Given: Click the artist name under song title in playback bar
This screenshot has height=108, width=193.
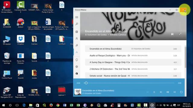Looking at the screenshot, I should click(x=92, y=93).
